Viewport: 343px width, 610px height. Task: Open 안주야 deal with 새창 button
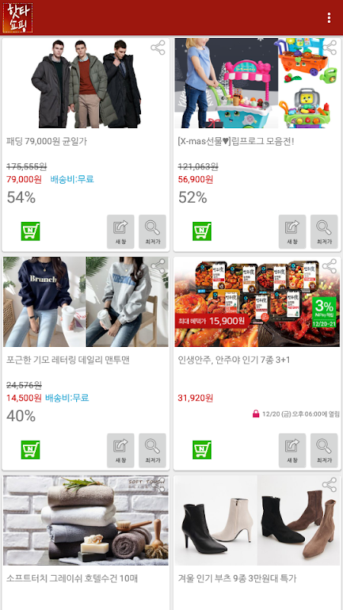292,450
